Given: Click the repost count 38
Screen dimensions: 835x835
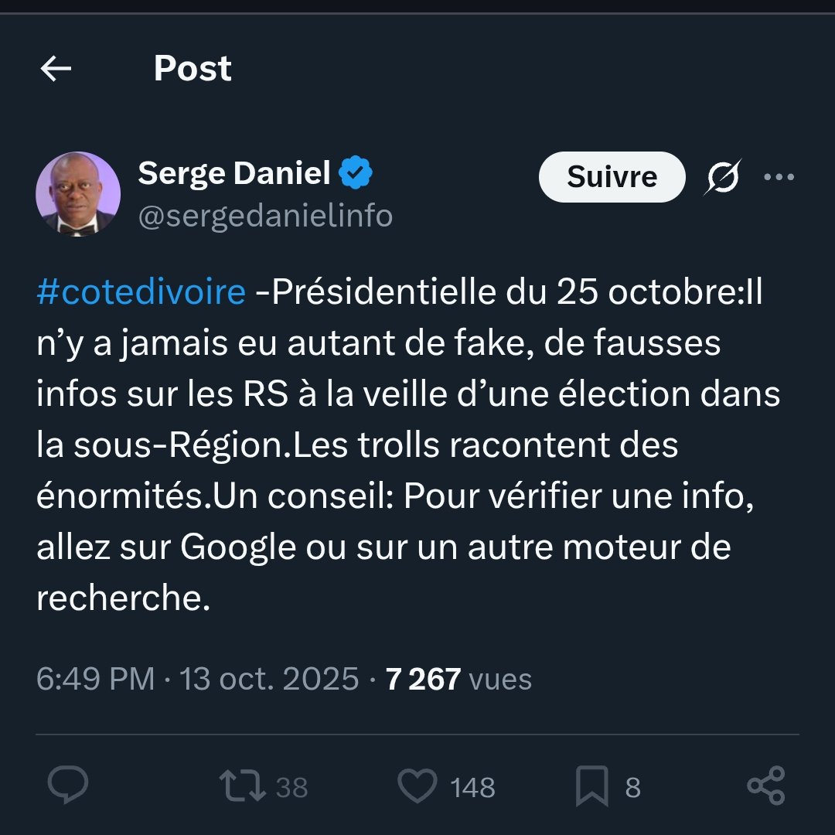Looking at the screenshot, I should [292, 788].
